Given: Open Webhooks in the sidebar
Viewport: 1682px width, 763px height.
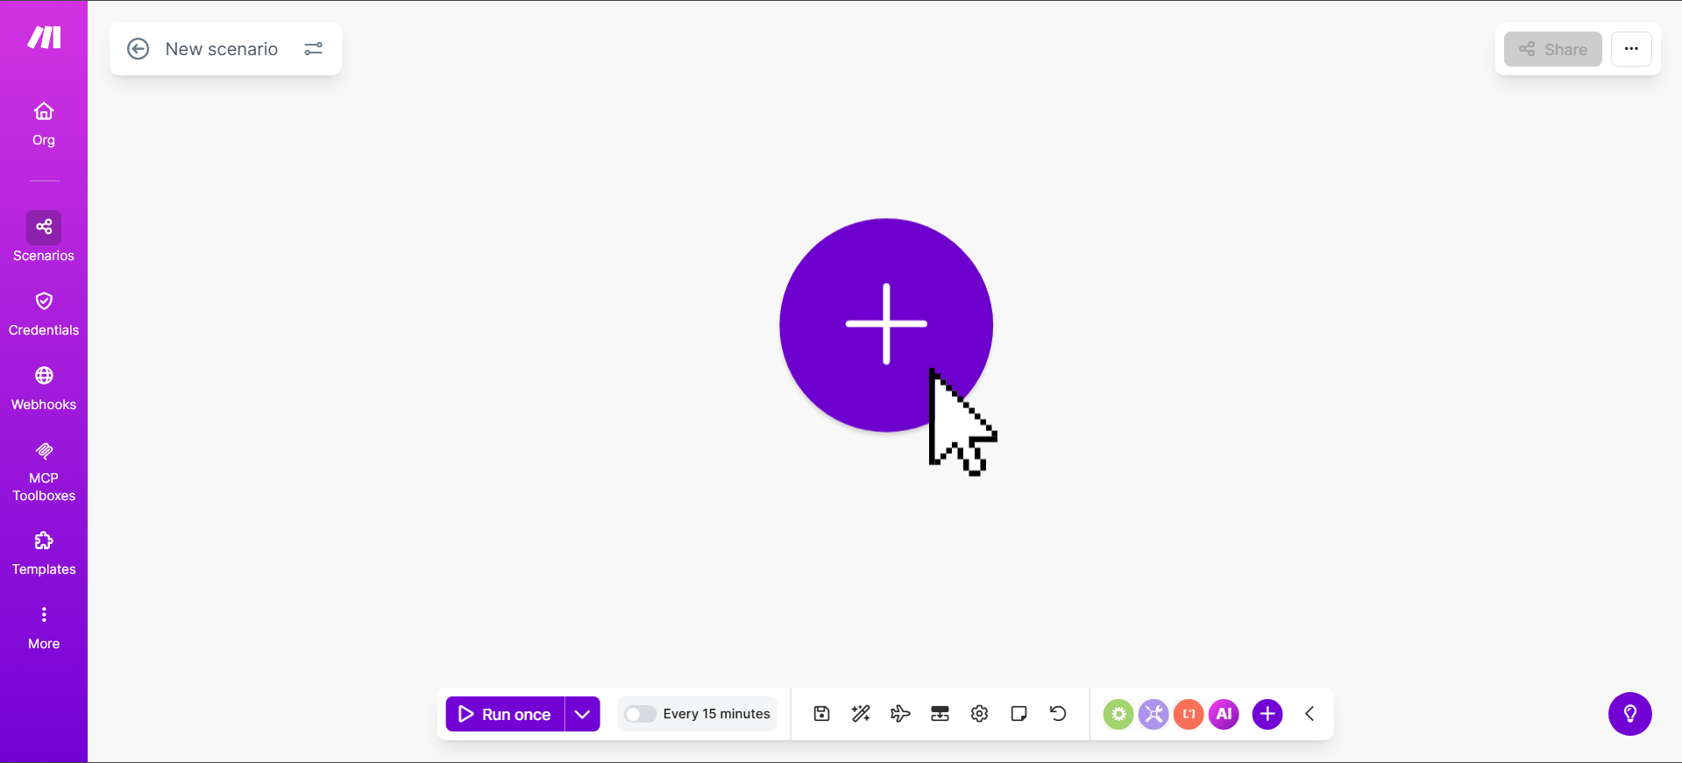Looking at the screenshot, I should pos(44,388).
